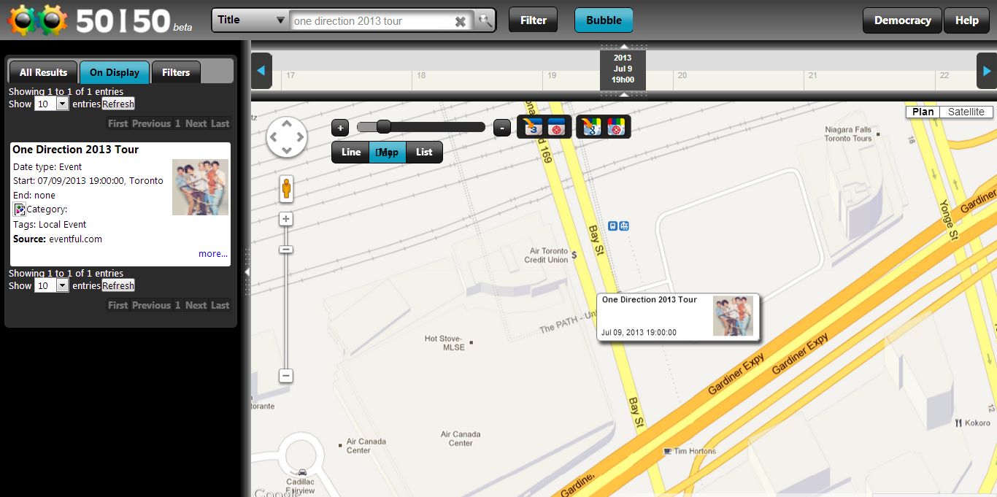Advance the timeline with the right arrow
The height and width of the screenshot is (497, 997).
click(x=987, y=71)
